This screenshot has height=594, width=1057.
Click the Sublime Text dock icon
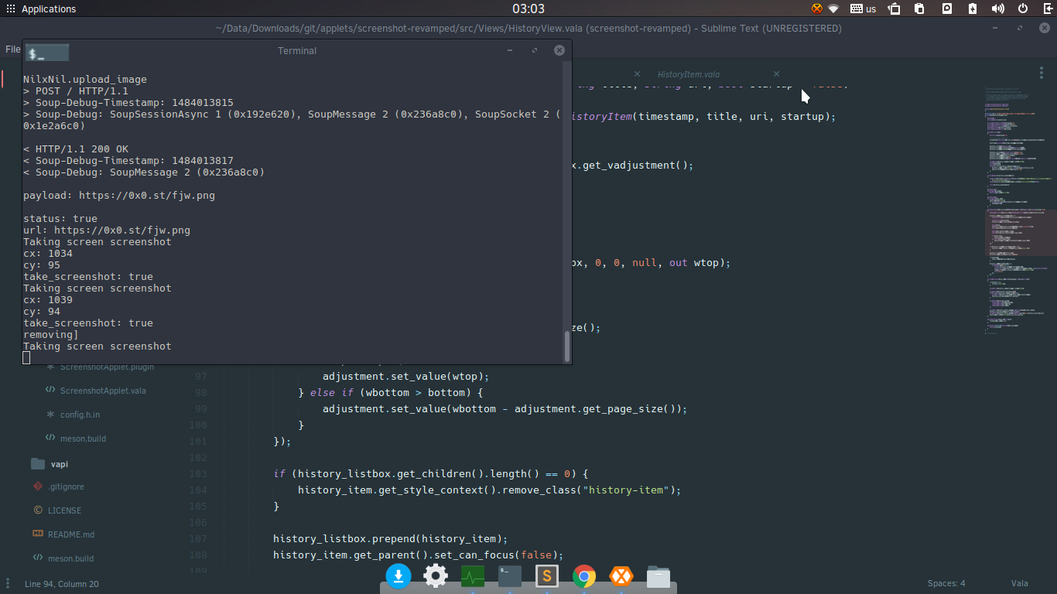tap(547, 576)
